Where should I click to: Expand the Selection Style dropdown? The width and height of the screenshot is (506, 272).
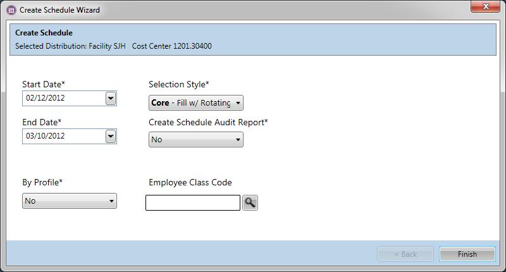(196, 102)
